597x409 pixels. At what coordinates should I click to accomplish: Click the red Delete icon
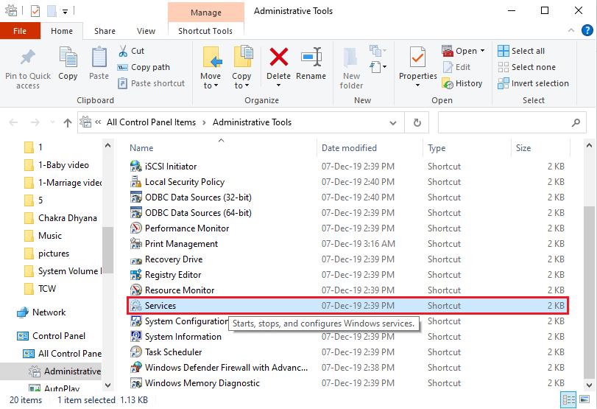(279, 57)
